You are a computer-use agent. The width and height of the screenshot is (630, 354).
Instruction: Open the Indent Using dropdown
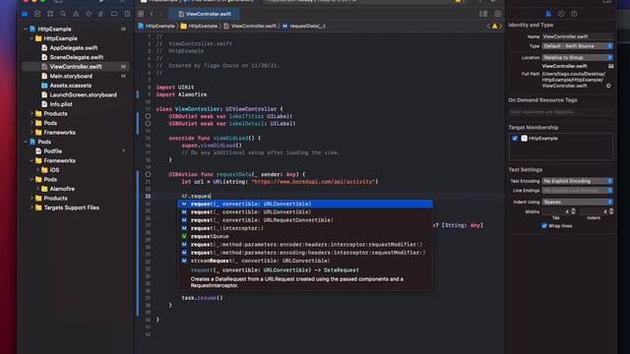[578, 202]
